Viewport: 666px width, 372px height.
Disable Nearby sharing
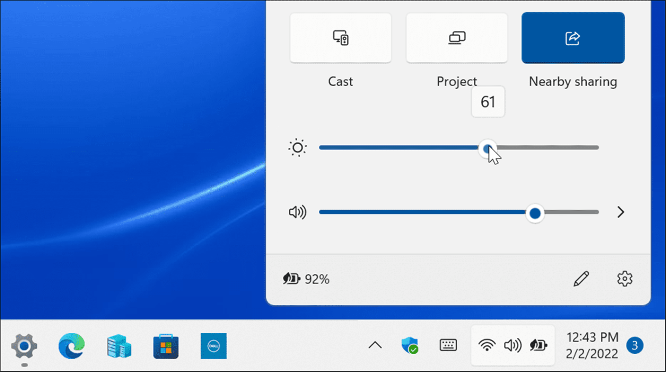[x=572, y=38]
